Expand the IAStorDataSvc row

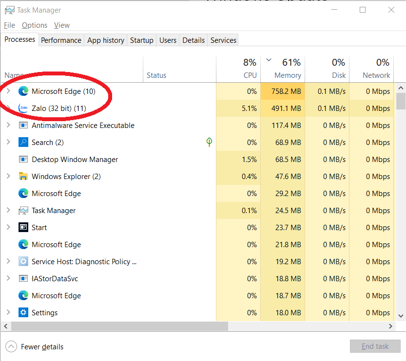click(8, 278)
